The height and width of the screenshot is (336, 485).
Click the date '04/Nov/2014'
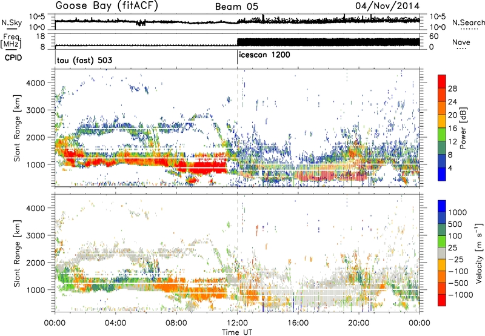[387, 6]
